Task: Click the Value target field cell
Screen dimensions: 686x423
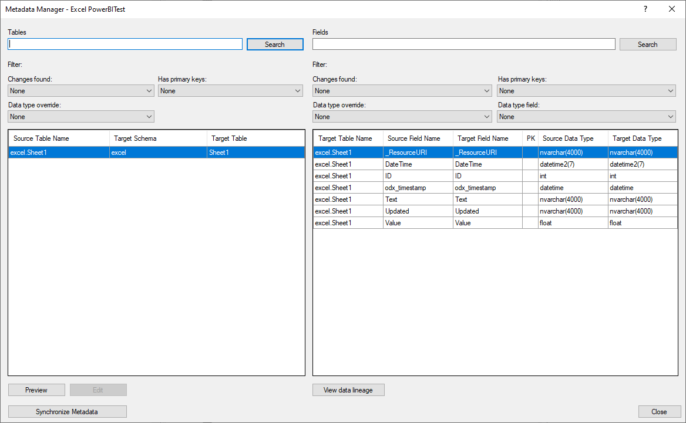Action: click(488, 223)
